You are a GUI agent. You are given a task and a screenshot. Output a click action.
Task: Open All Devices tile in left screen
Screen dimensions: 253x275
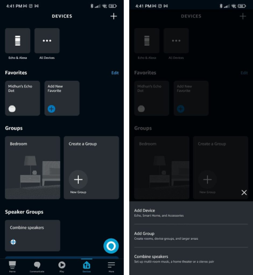coord(47,41)
